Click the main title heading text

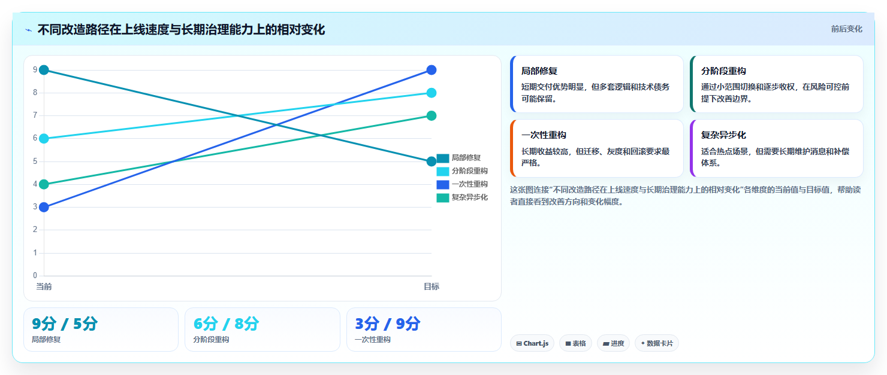(181, 30)
